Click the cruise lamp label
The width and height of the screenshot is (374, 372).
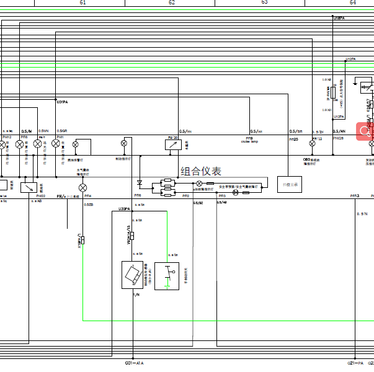249,141
